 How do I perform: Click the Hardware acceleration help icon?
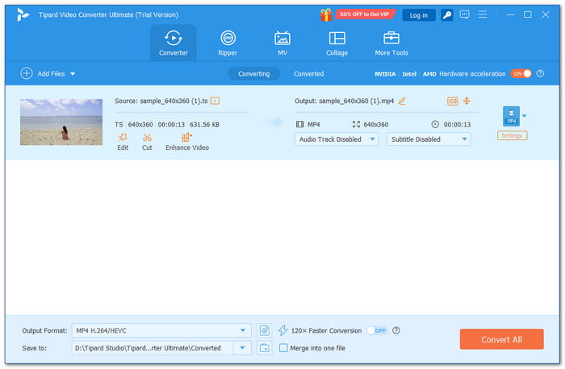pyautogui.click(x=540, y=74)
